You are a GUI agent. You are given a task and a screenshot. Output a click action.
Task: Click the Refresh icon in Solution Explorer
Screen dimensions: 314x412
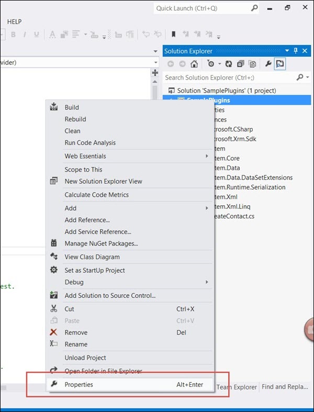(229, 64)
